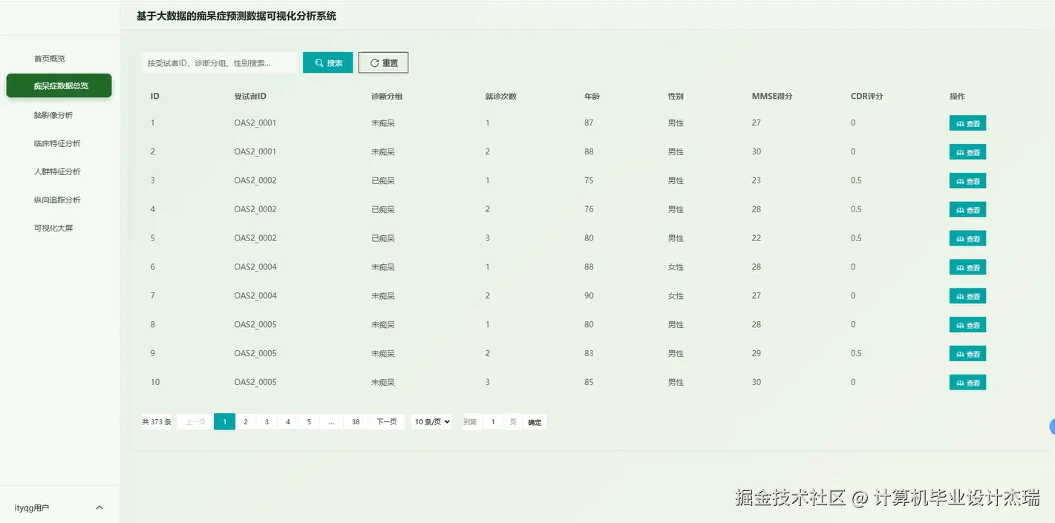Jump to page 5
The height and width of the screenshot is (523, 1055).
point(309,422)
